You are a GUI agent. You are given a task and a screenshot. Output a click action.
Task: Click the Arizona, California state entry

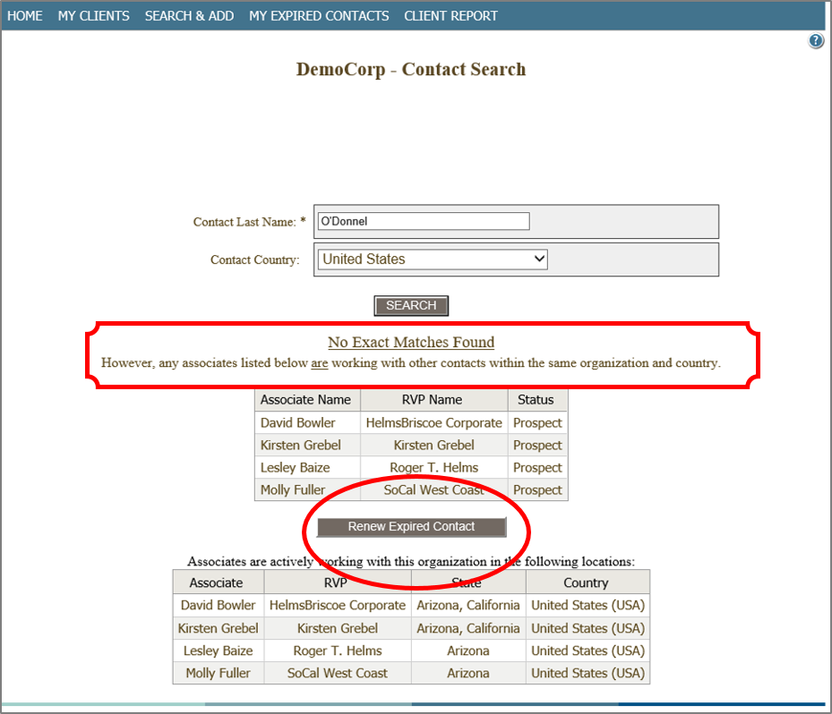[467, 605]
